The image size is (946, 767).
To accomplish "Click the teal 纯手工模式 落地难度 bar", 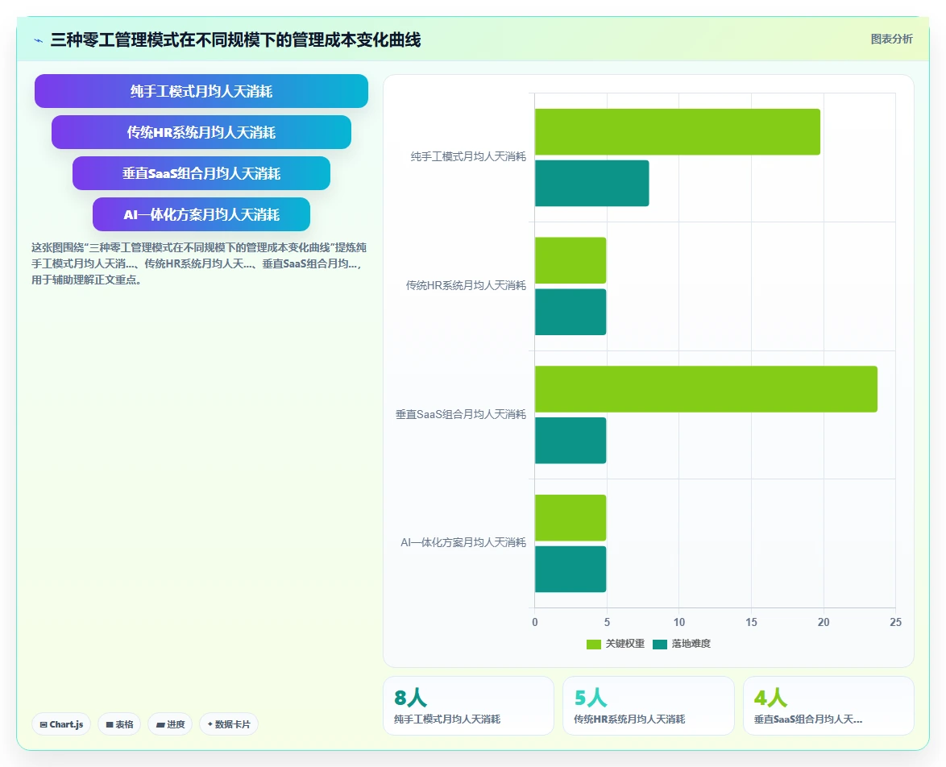I will (x=591, y=184).
